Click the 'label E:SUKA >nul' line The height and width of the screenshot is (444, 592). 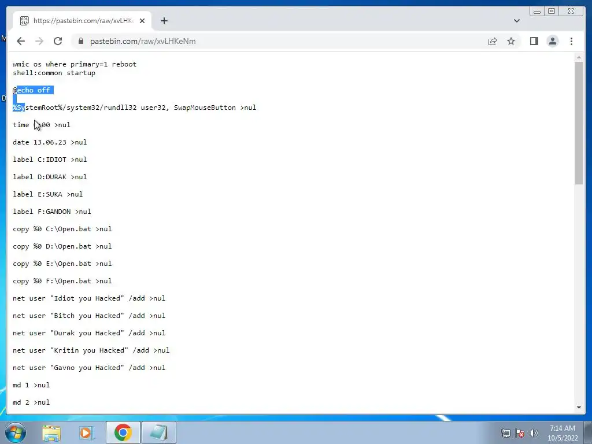pyautogui.click(x=47, y=194)
